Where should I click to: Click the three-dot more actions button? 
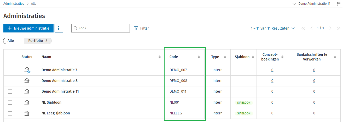tap(59, 28)
